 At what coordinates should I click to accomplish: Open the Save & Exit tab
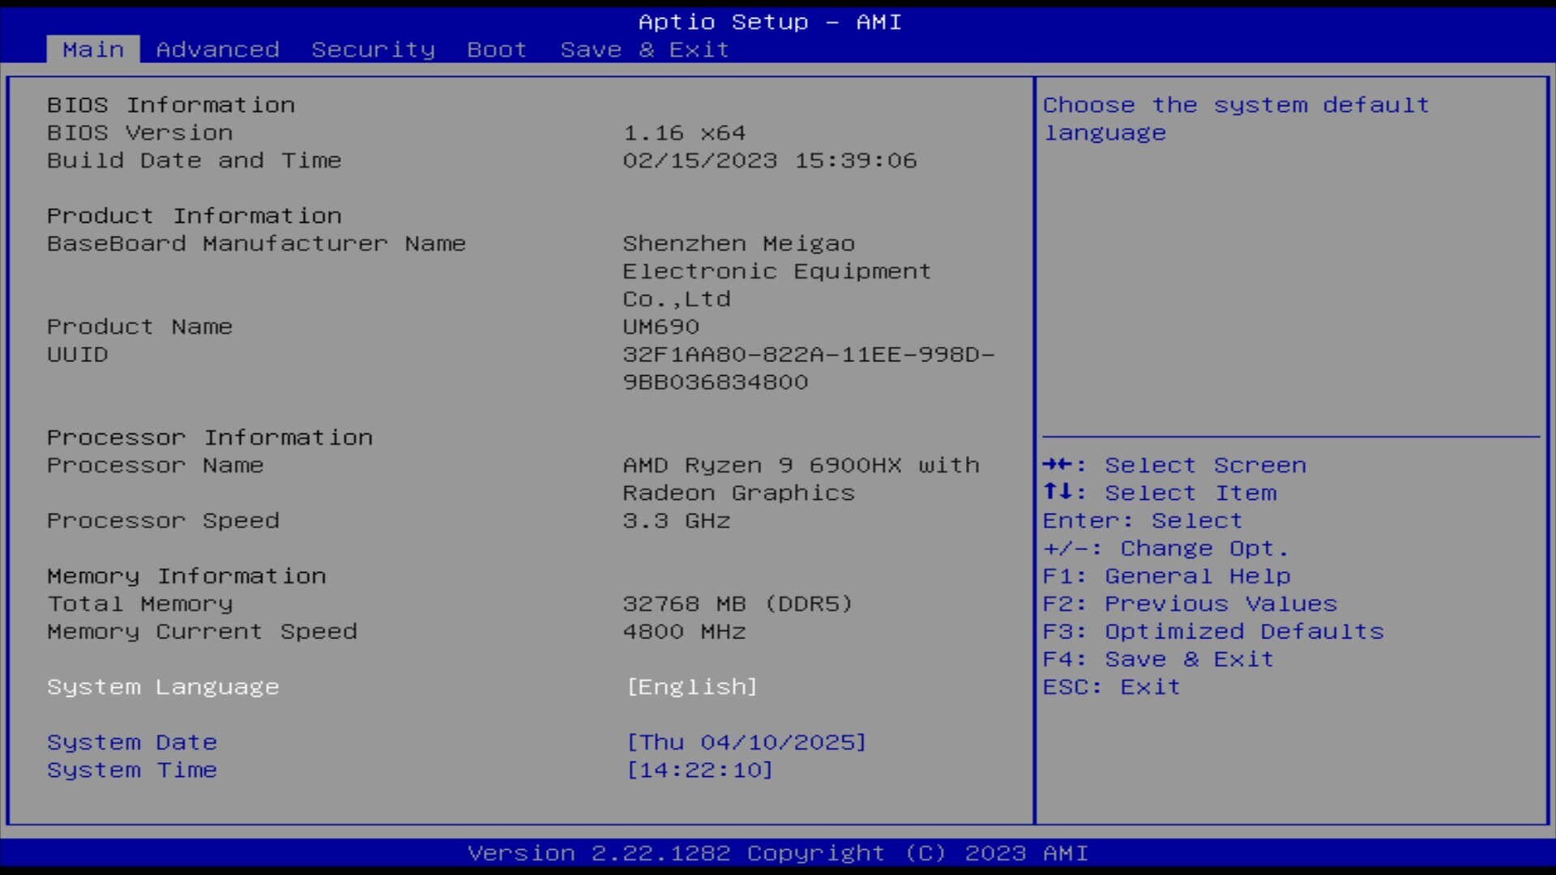[x=645, y=49]
